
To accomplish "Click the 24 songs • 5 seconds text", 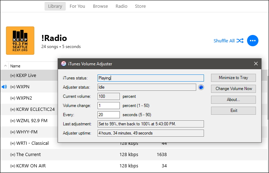I will tap(61, 47).
